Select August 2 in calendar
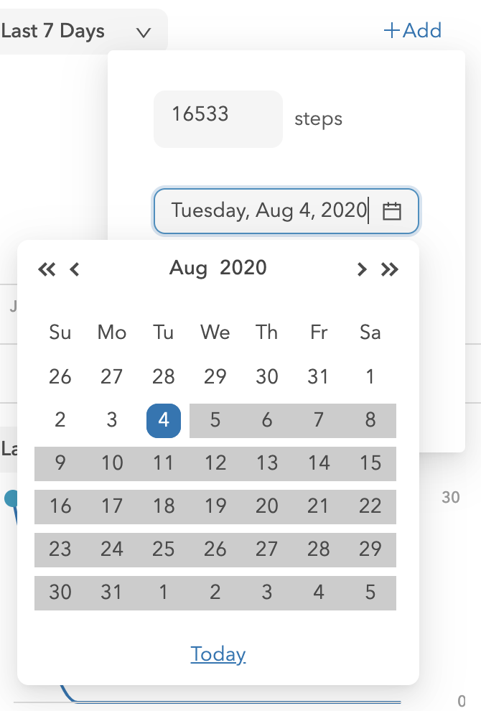The image size is (481, 711). pyautogui.click(x=60, y=420)
